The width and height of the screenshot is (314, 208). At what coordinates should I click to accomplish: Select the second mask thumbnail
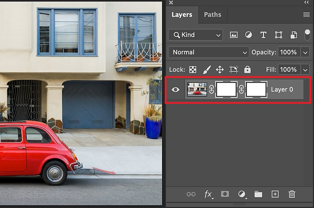point(256,89)
